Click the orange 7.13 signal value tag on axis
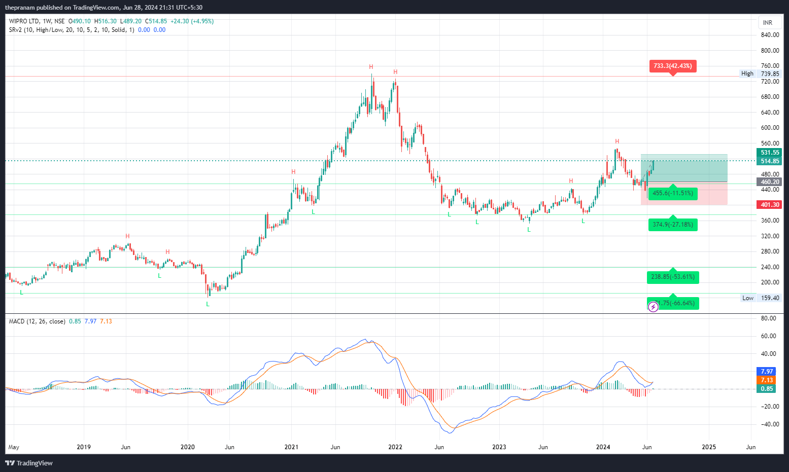Viewport: 789px width, 472px height. coord(767,380)
